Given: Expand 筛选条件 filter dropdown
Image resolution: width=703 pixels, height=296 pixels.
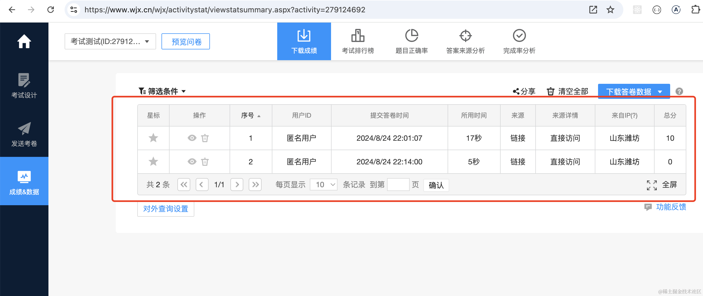Looking at the screenshot, I should (162, 92).
